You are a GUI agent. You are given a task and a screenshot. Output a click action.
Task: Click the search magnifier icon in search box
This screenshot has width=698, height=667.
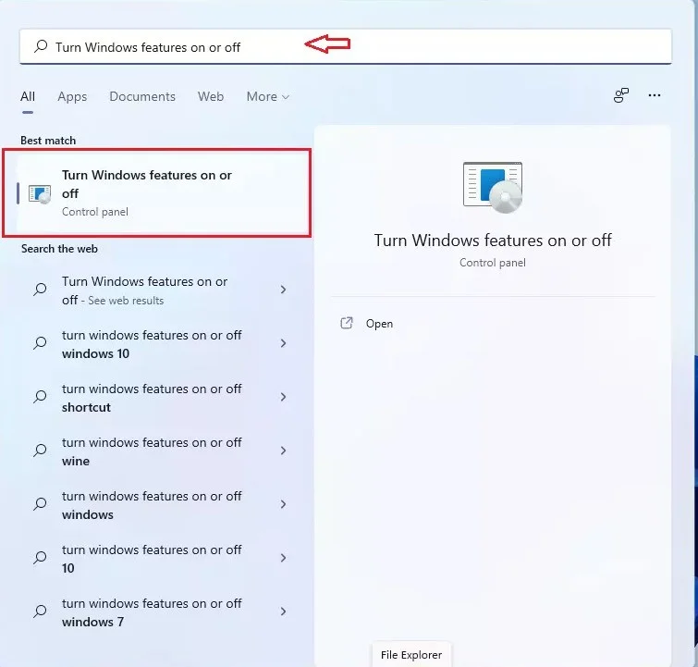[40, 46]
